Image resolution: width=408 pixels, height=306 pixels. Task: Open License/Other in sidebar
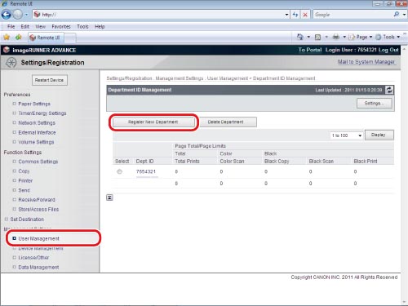33,257
